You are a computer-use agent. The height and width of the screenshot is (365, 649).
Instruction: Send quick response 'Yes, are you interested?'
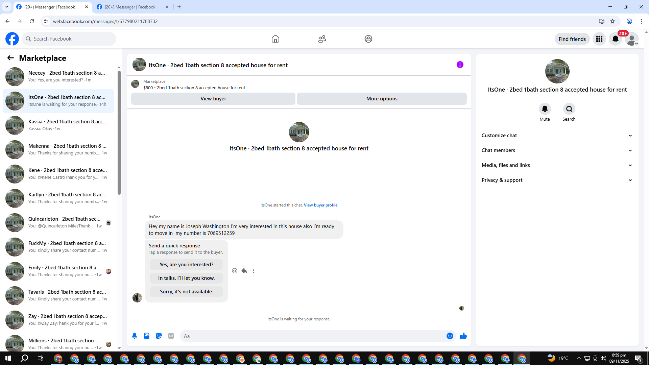(187, 265)
